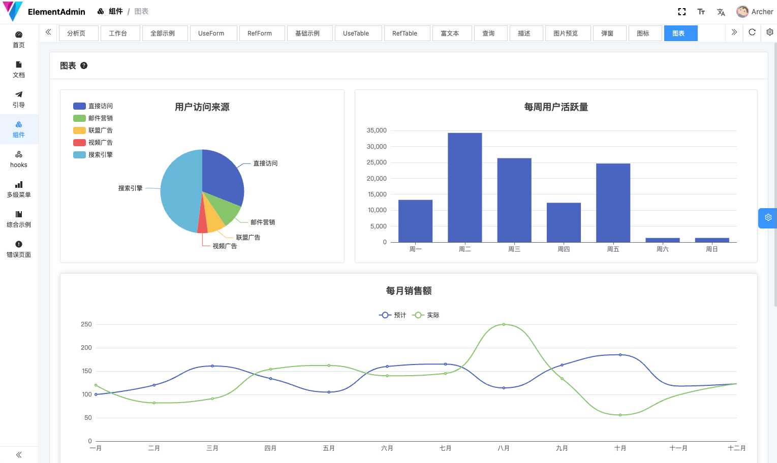Toggle 实际 series in line legend

425,315
